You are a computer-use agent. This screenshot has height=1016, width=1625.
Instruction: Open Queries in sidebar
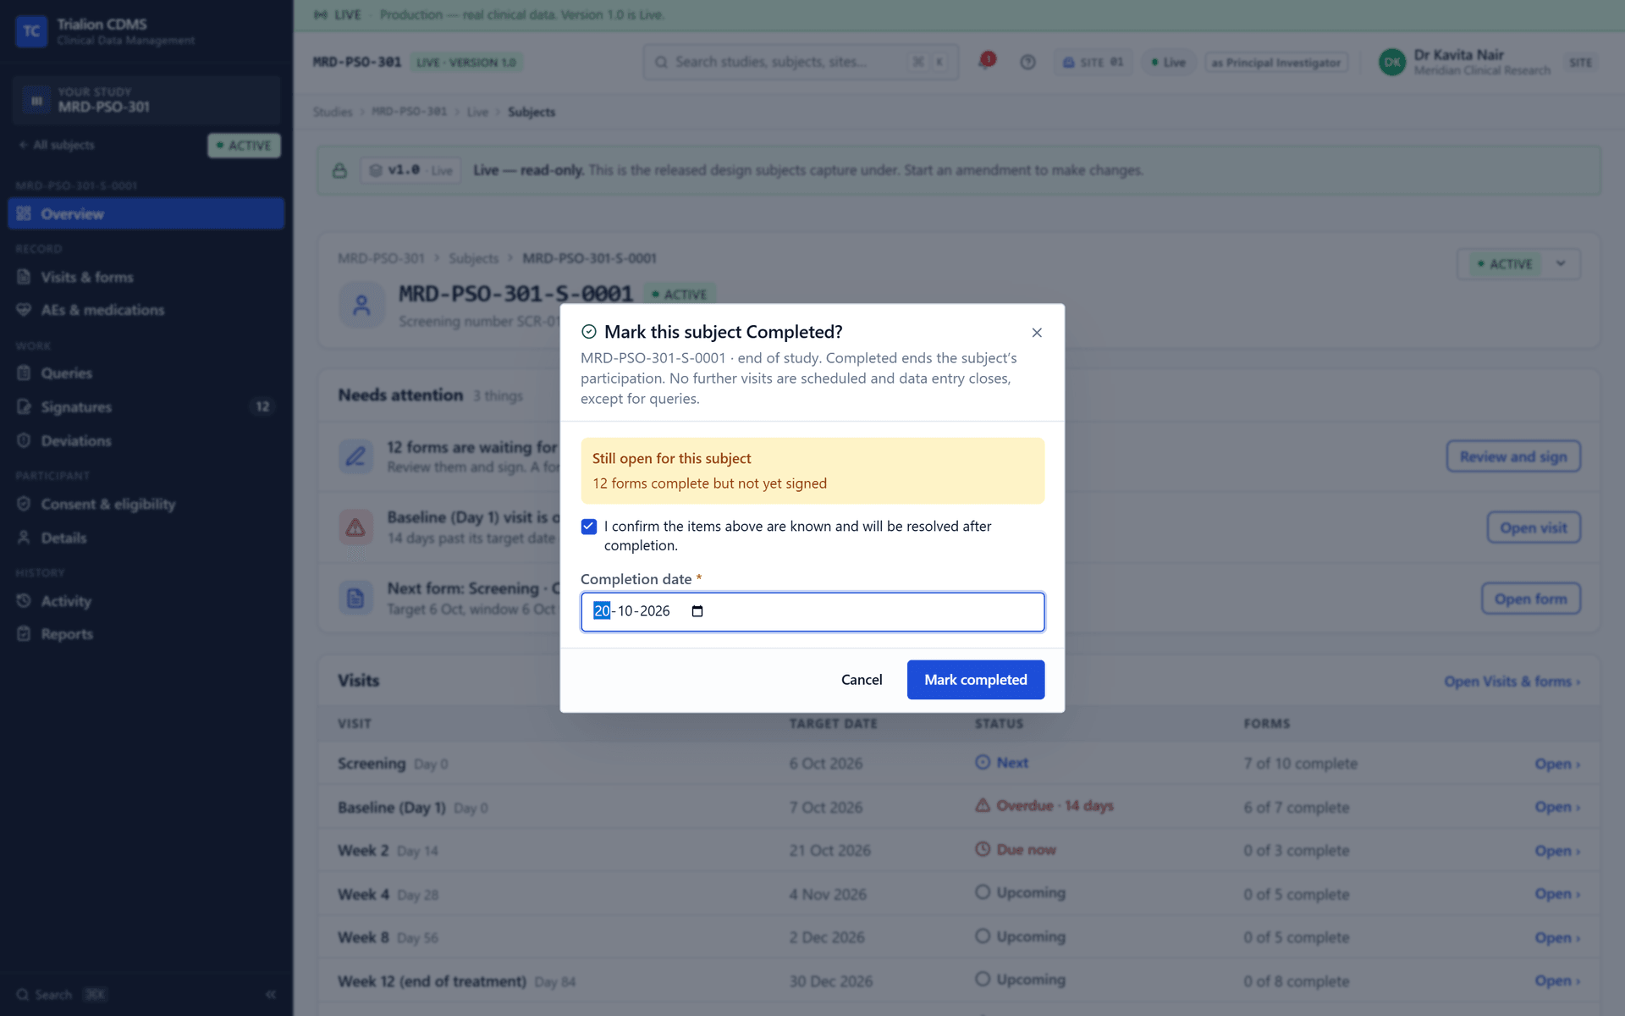click(146, 373)
